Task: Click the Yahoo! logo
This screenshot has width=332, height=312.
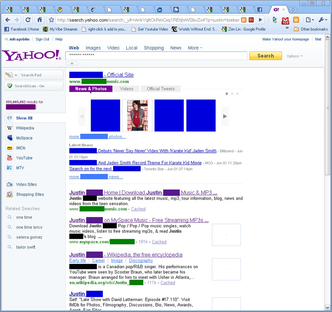Action: click(32, 55)
